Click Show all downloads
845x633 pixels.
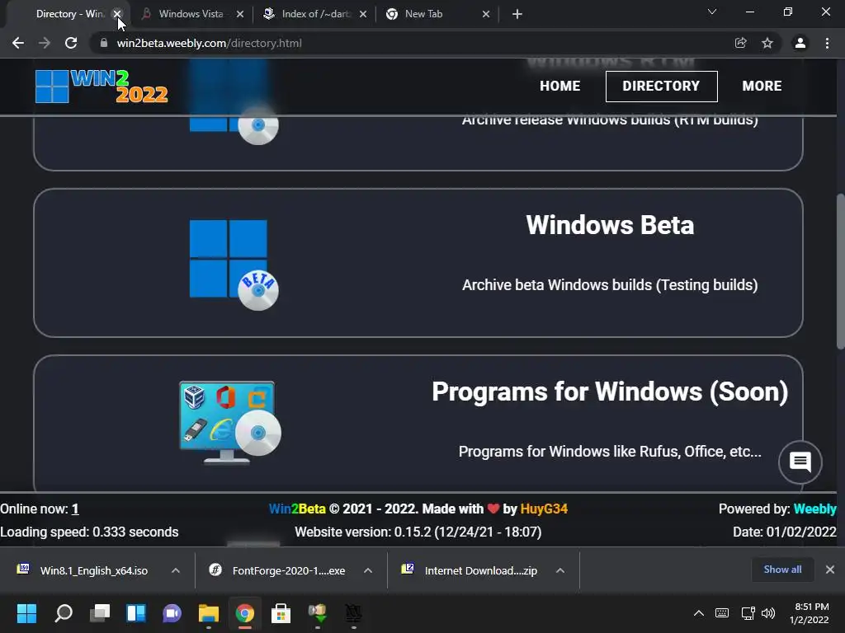782,570
